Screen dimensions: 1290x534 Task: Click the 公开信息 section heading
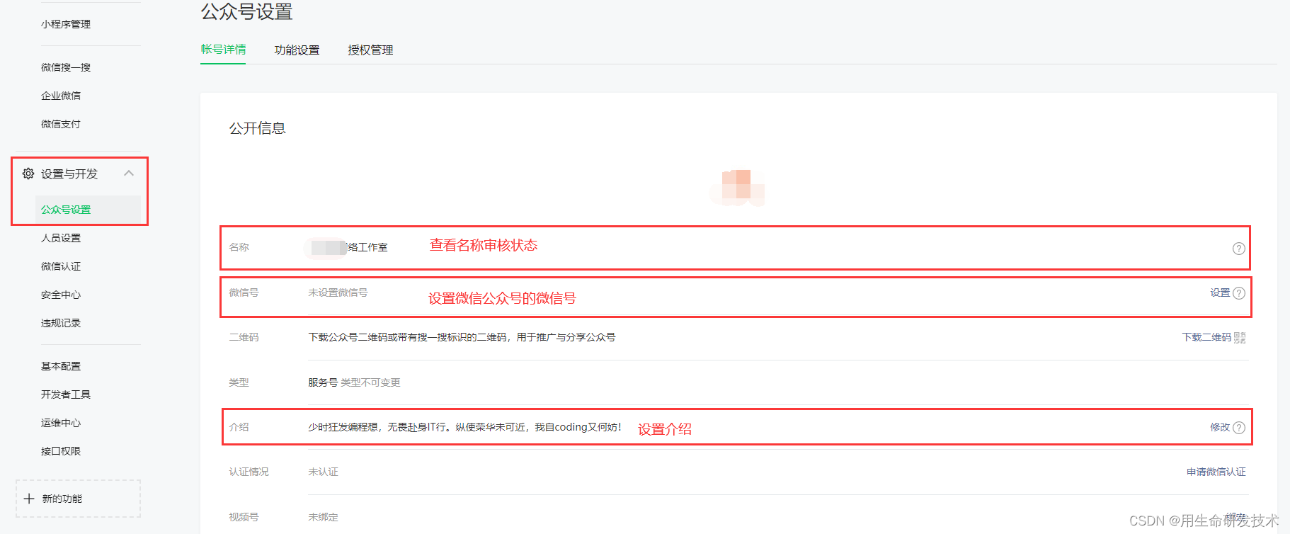pos(257,128)
